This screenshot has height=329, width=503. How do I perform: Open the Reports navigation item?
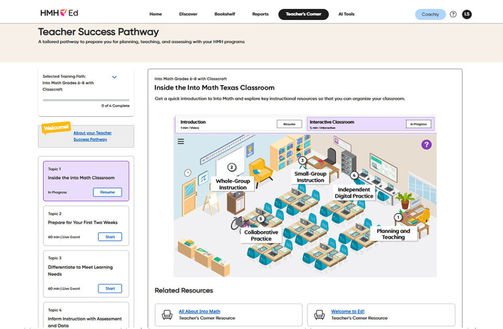(x=260, y=14)
